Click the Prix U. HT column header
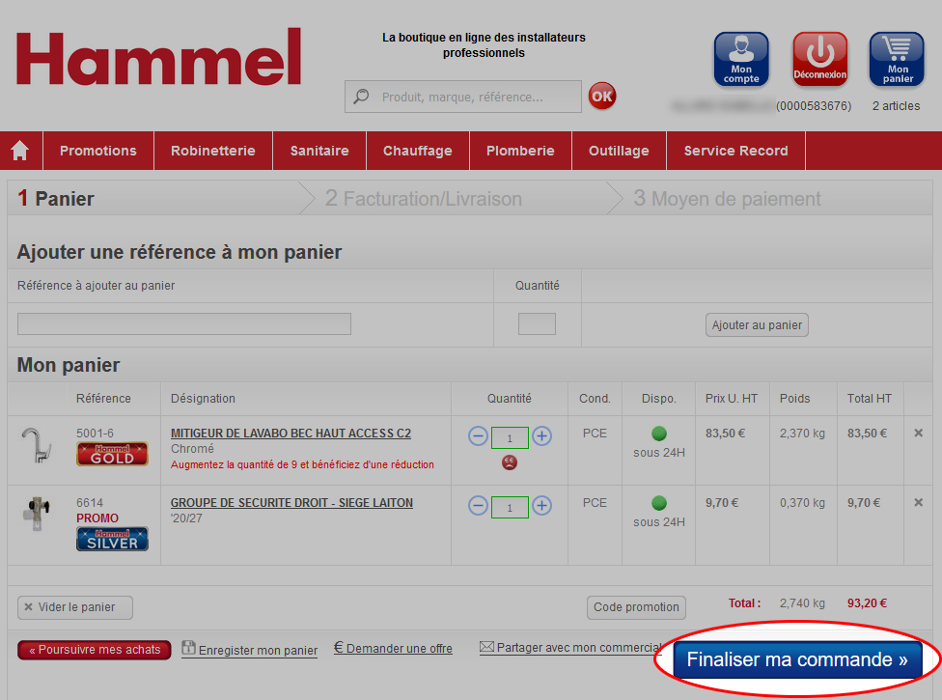942x700 pixels. pyautogui.click(x=732, y=399)
